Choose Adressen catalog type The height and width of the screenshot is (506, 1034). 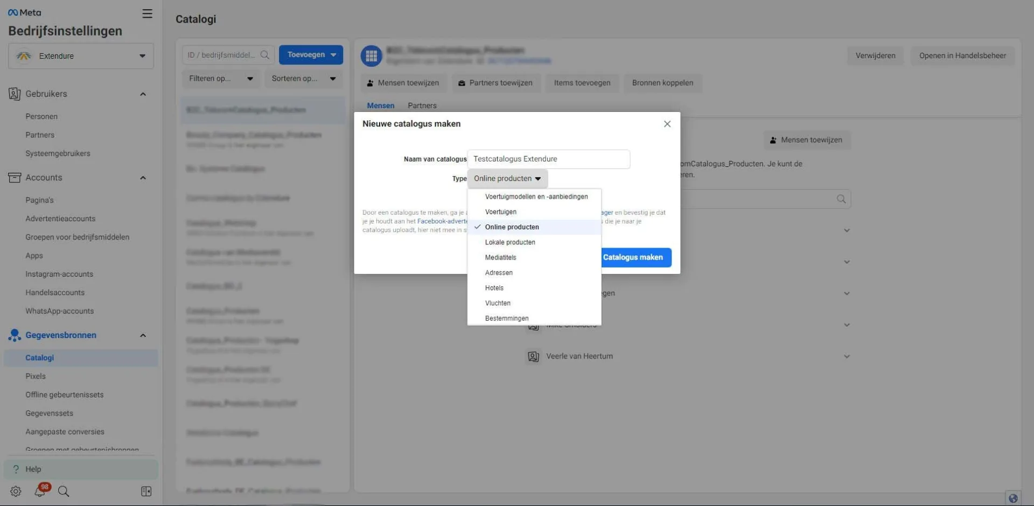pyautogui.click(x=534, y=273)
